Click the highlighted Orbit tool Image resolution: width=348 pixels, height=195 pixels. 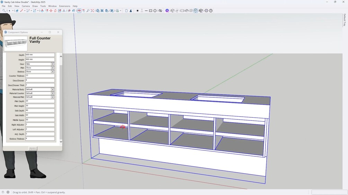[79, 11]
